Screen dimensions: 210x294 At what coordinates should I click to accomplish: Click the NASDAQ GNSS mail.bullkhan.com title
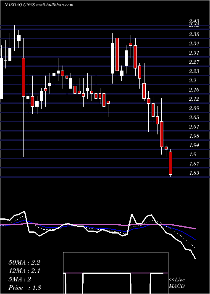point(39,5)
